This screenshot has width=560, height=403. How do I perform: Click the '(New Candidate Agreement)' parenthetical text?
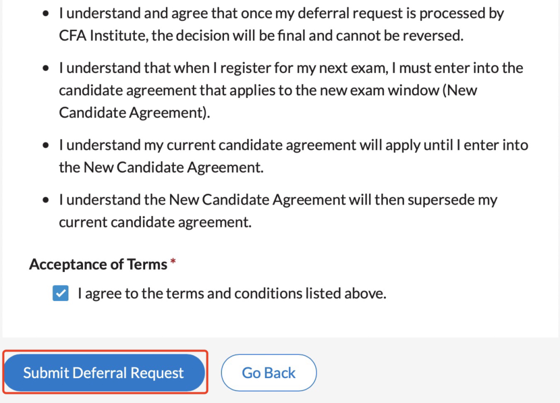[x=134, y=112]
